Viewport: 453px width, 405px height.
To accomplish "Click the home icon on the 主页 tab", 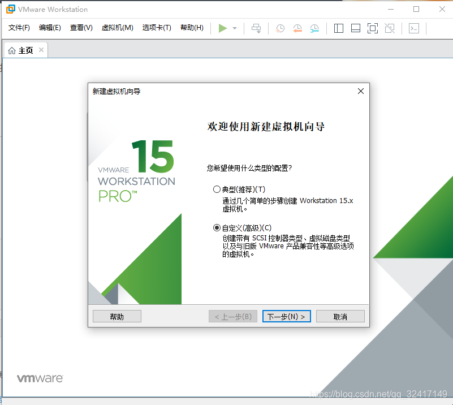I will (x=12, y=50).
